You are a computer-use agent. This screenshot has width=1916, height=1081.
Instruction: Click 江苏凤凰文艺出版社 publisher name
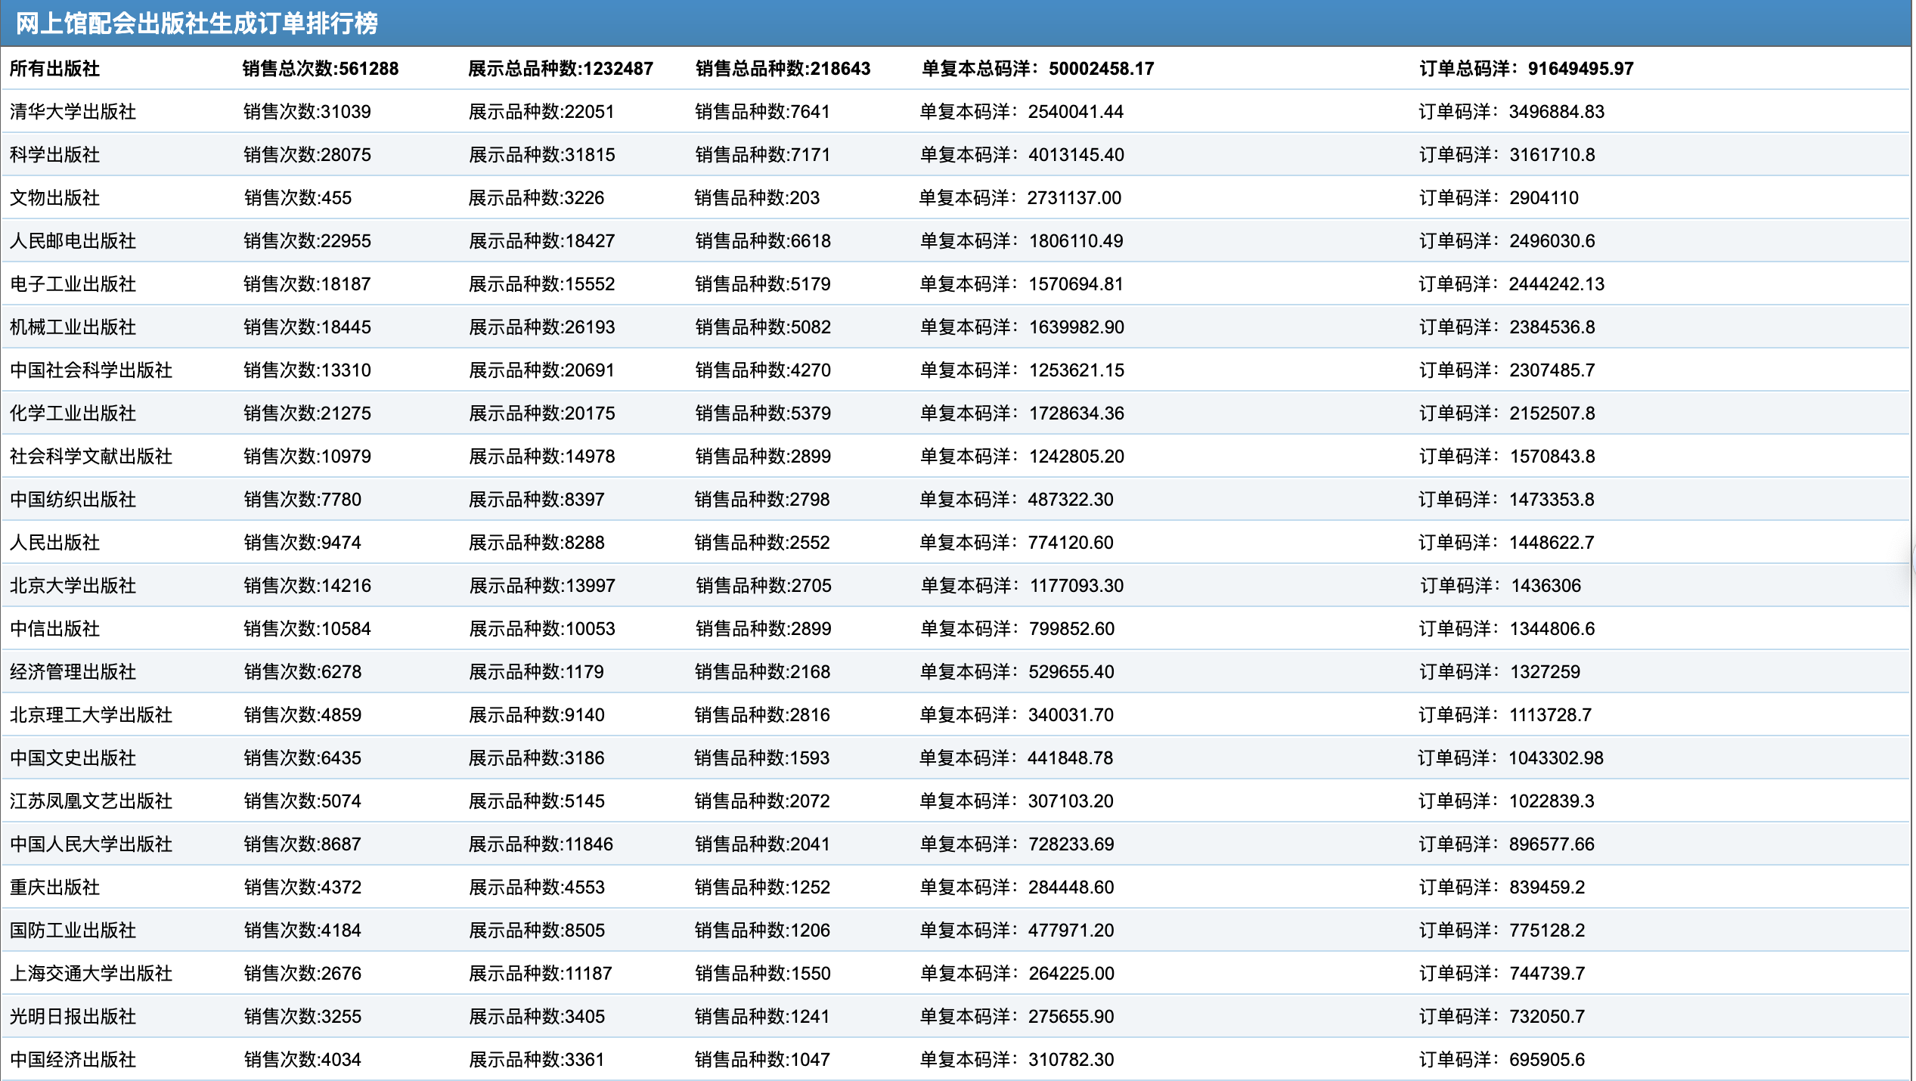(91, 801)
